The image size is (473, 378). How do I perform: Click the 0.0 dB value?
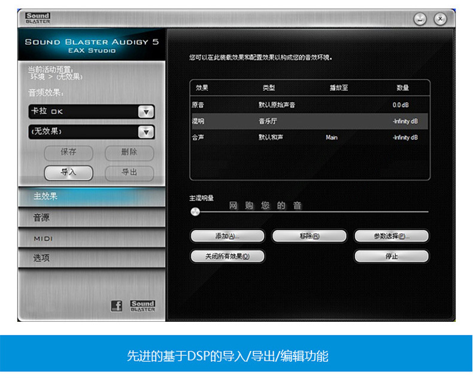pos(401,105)
